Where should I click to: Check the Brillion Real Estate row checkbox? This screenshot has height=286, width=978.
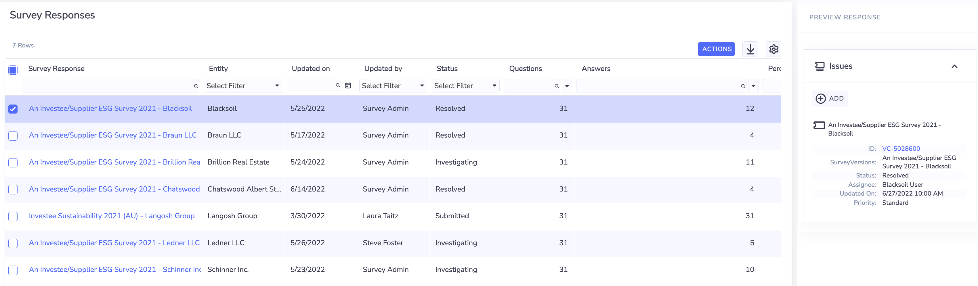13,163
